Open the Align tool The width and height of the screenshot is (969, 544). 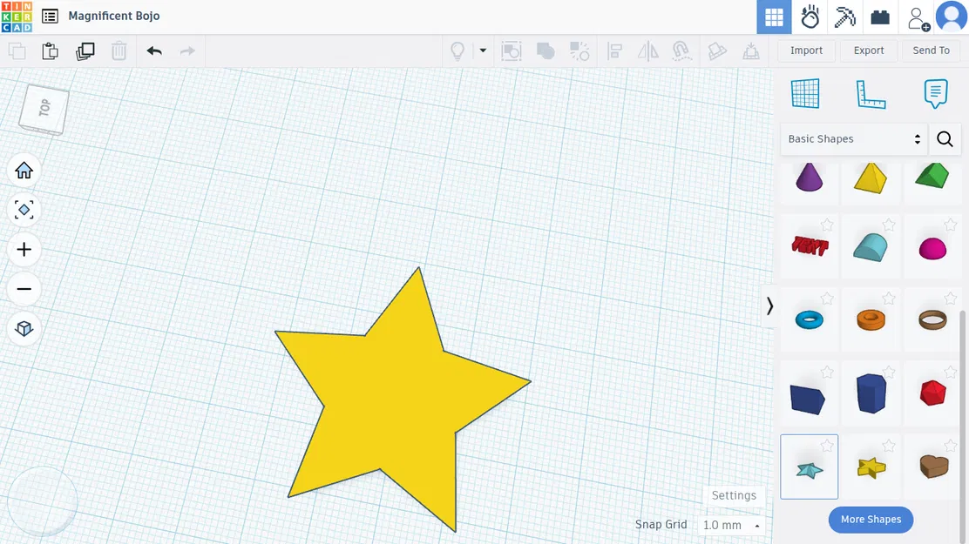pyautogui.click(x=615, y=50)
